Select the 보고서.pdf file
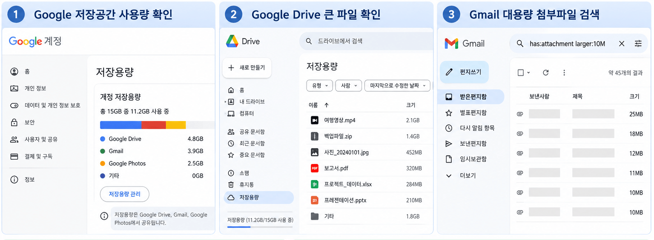Screen dimensions: 654x240 tap(369, 168)
